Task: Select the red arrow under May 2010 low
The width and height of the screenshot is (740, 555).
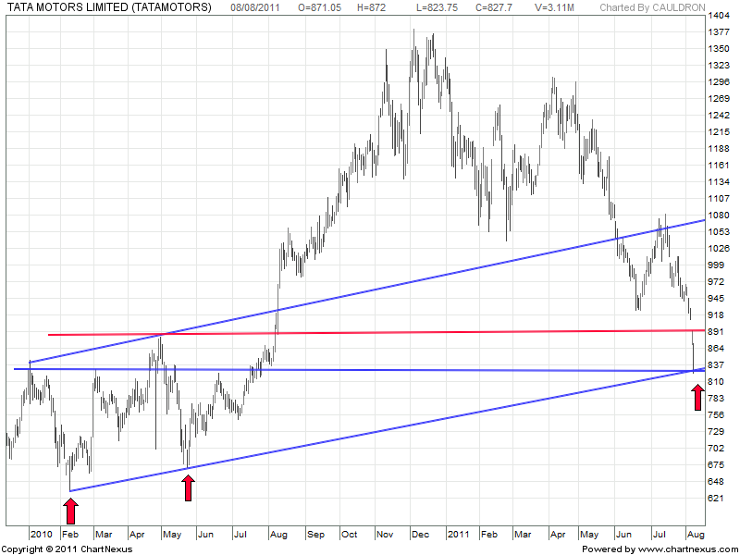Action: click(x=188, y=487)
